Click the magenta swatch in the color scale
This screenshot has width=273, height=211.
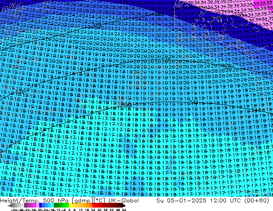(34, 205)
